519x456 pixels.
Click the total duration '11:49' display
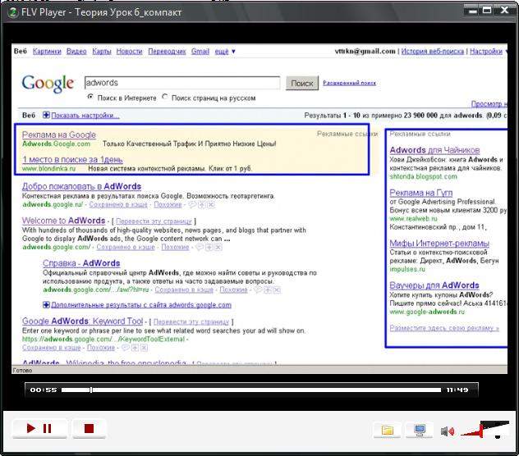(457, 390)
